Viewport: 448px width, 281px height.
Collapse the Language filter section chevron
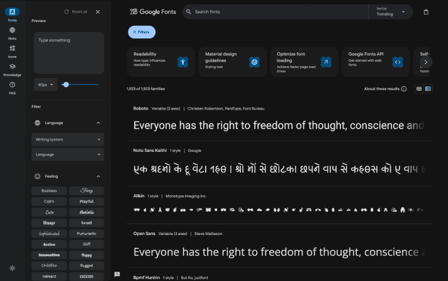click(98, 123)
